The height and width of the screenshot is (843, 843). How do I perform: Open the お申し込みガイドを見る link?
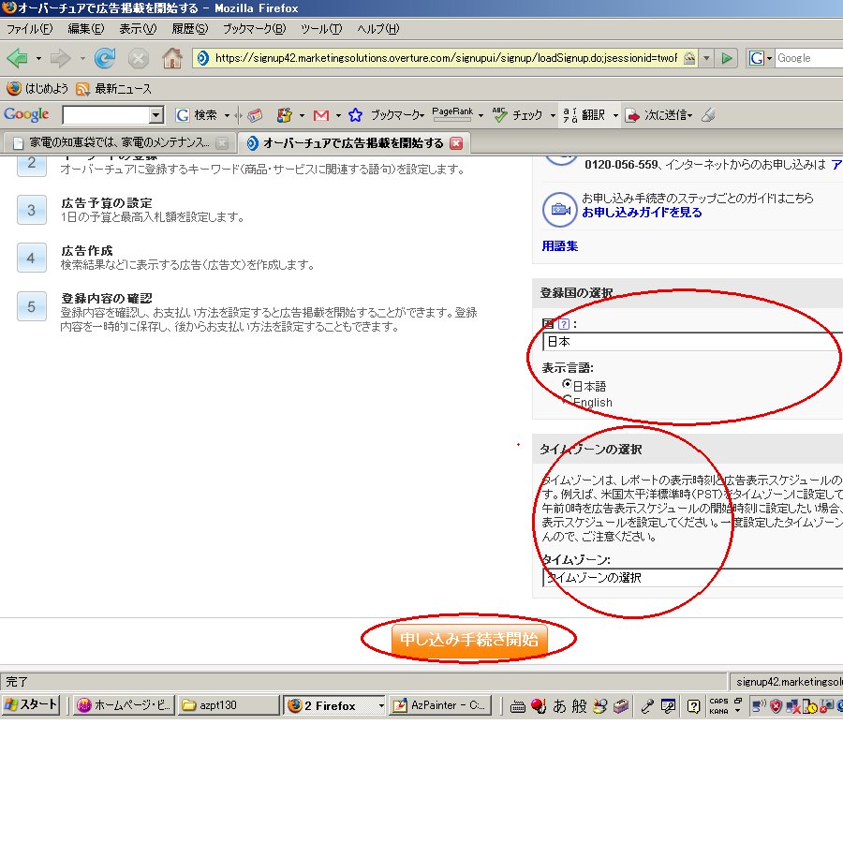click(642, 213)
